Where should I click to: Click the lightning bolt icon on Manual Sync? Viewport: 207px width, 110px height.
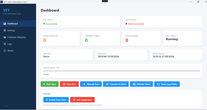pos(84,84)
